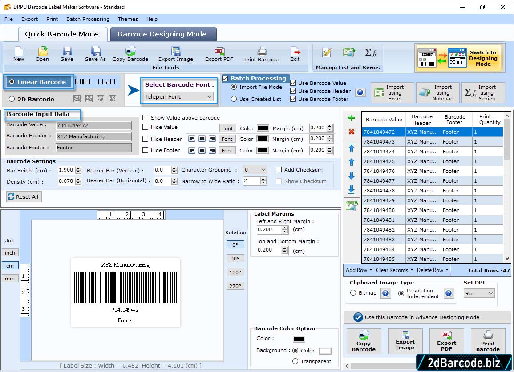Expand the Clear Records dropdown
This screenshot has height=372, width=514.
(395, 270)
